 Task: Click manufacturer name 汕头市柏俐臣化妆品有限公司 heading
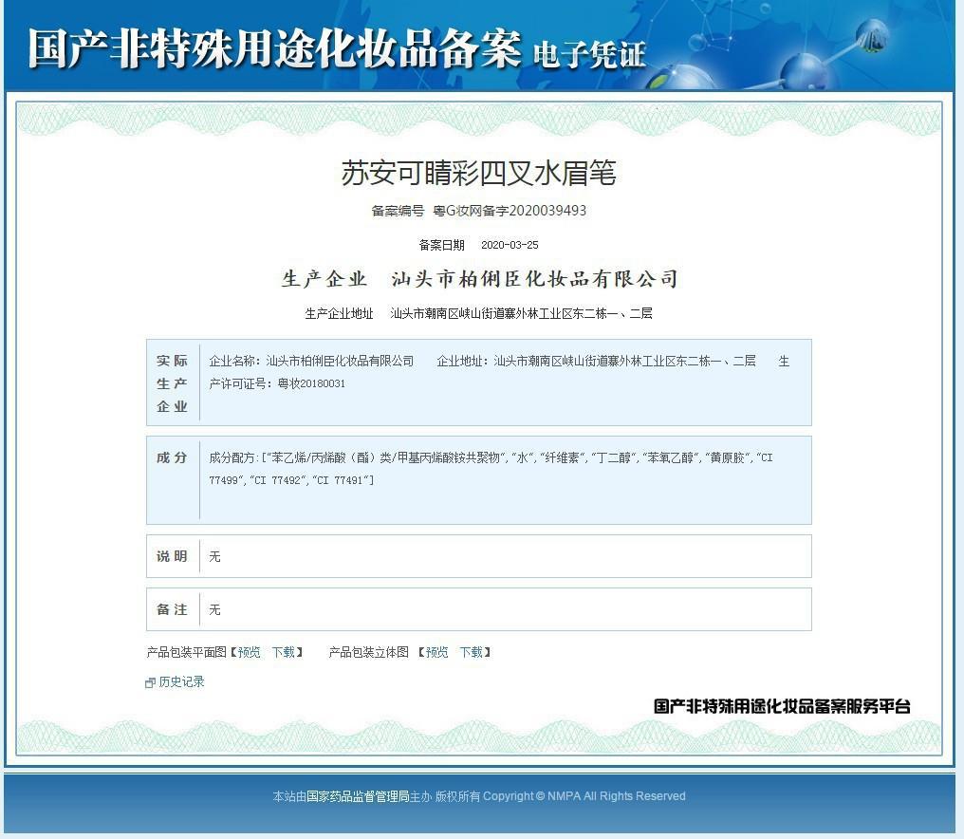click(x=534, y=279)
